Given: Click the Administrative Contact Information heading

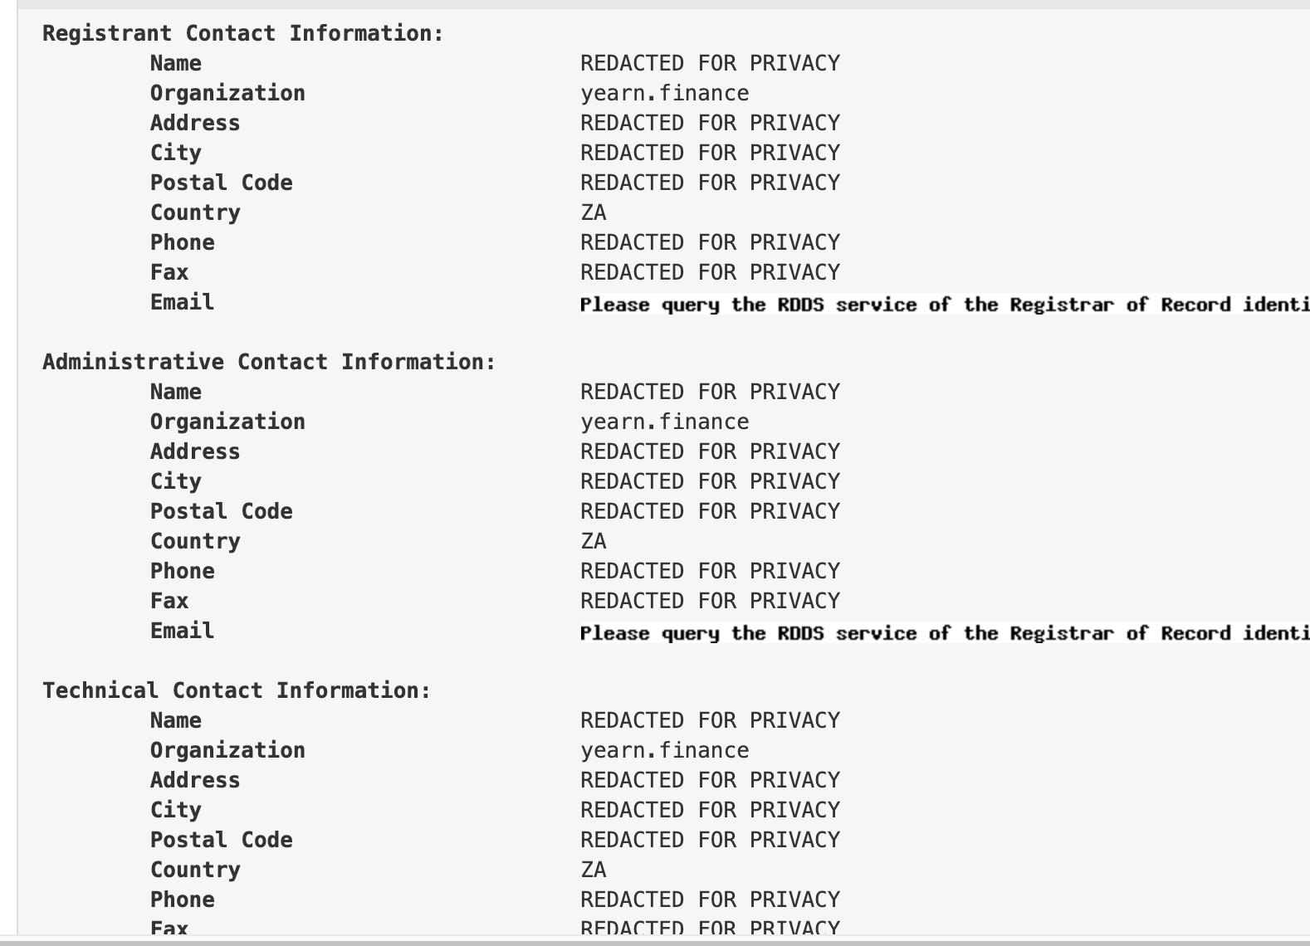Looking at the screenshot, I should [x=269, y=362].
